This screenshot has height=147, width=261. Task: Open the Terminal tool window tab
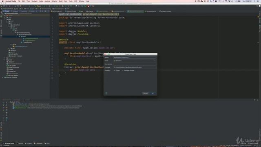pos(20,143)
